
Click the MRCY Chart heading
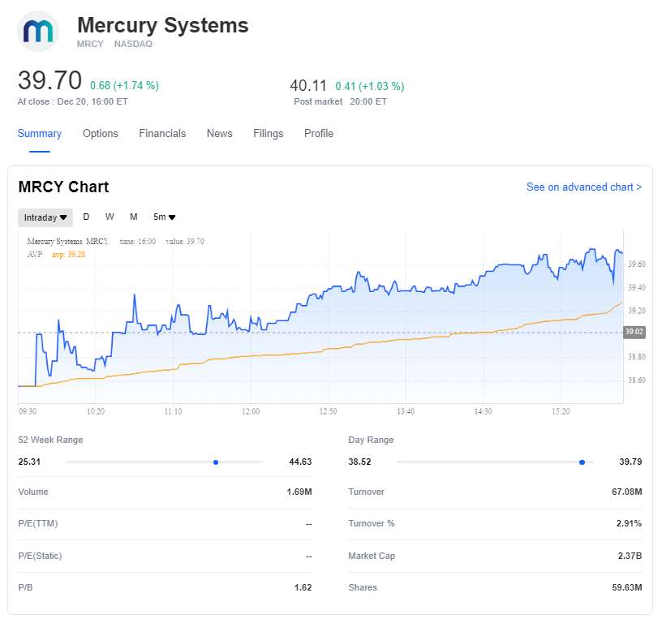coord(63,187)
